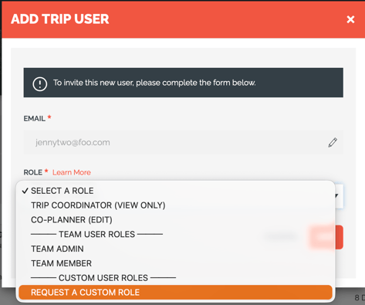Click the blurred cancel button beside submit
Image resolution: width=365 pixels, height=305 pixels.
281,236
